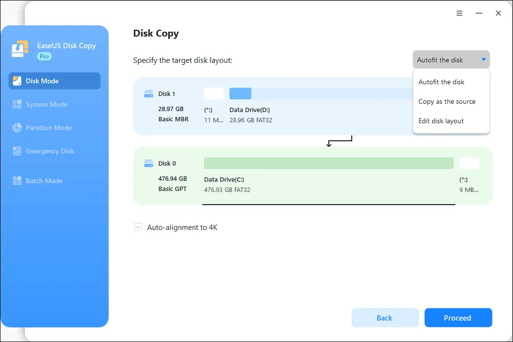This screenshot has width=513, height=342.
Task: Click the Disk Mode sidebar icon
Action: (x=17, y=81)
